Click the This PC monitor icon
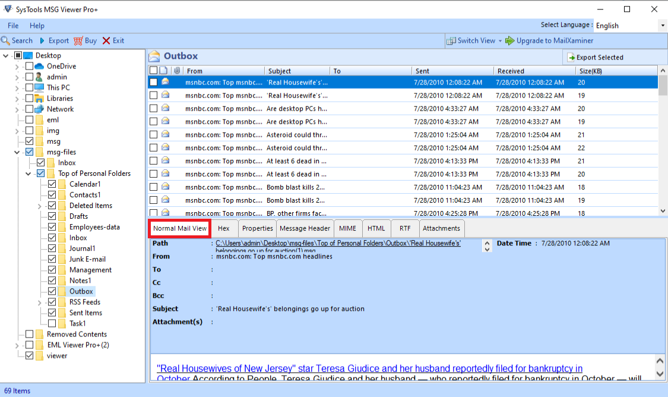 [x=39, y=87]
